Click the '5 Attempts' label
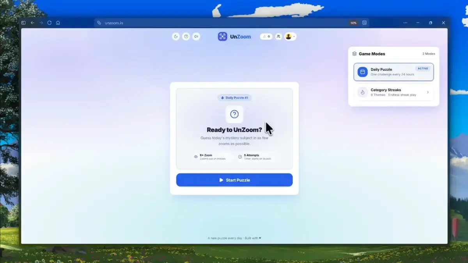 point(252,155)
